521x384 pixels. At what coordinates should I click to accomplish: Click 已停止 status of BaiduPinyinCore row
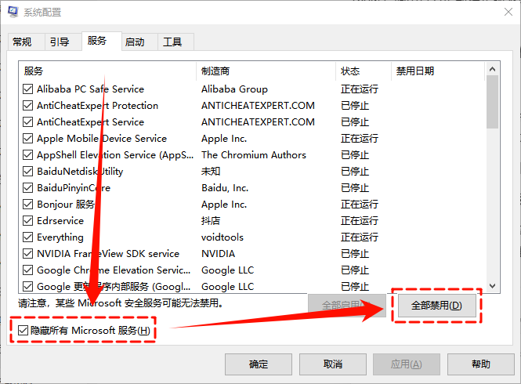point(355,188)
